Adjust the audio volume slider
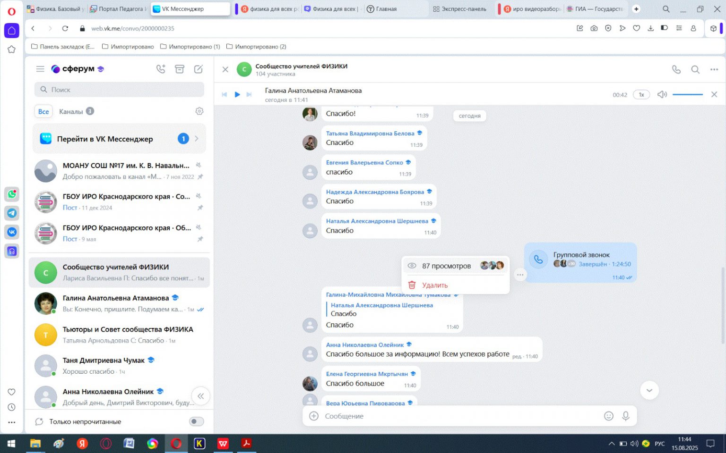Image resolution: width=726 pixels, height=453 pixels. point(688,94)
